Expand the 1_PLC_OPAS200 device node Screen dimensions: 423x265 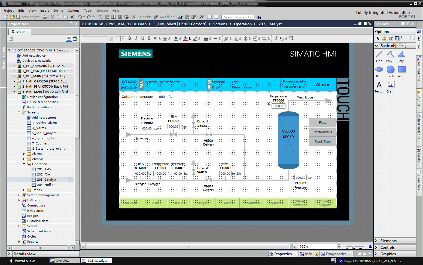[x=14, y=66]
